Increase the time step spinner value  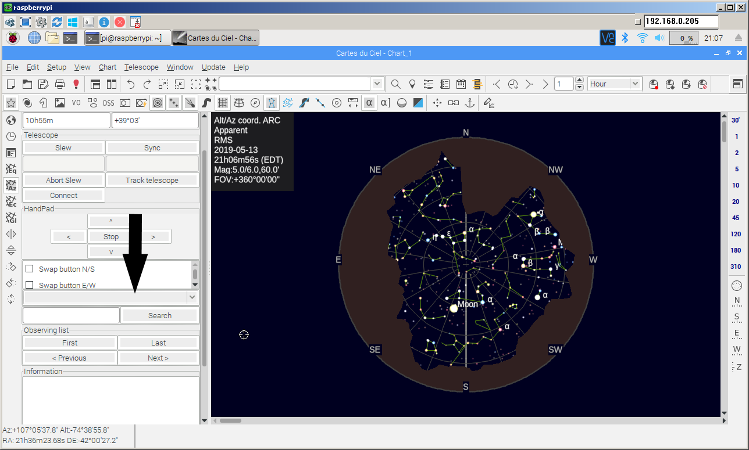(x=579, y=81)
